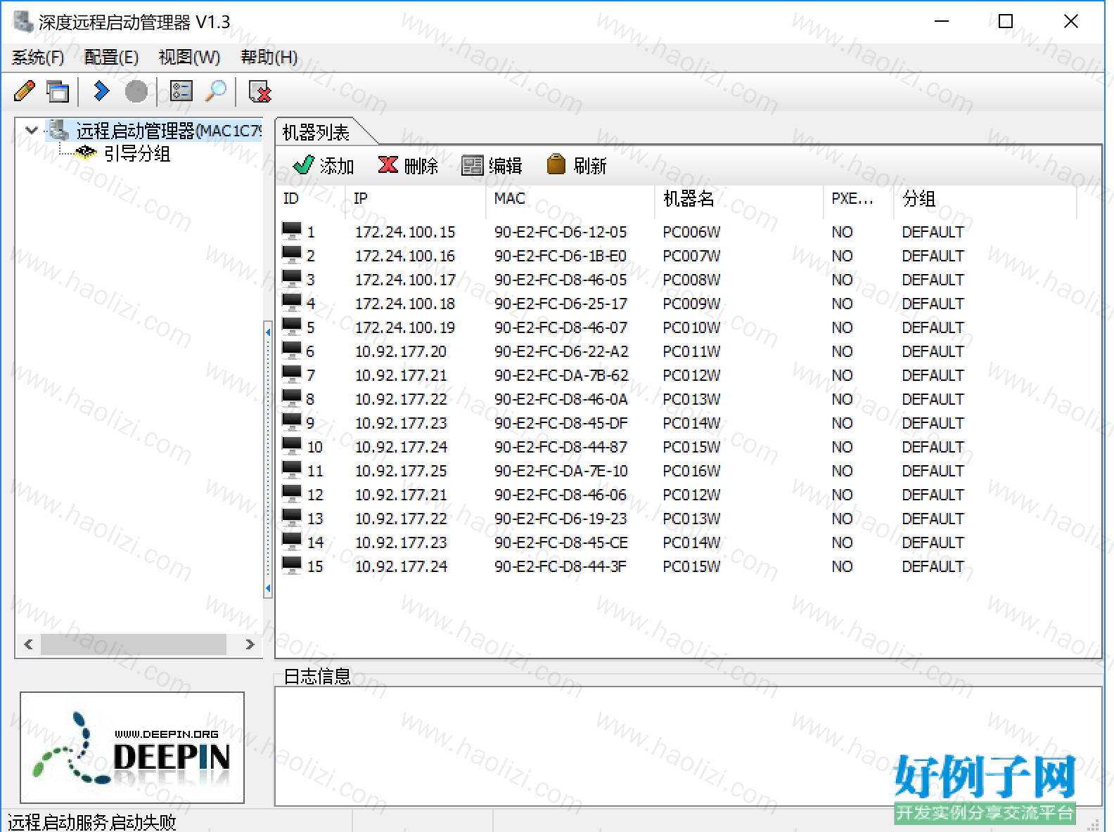Open the options list toolbar icon
The image size is (1114, 832).
pos(181,91)
